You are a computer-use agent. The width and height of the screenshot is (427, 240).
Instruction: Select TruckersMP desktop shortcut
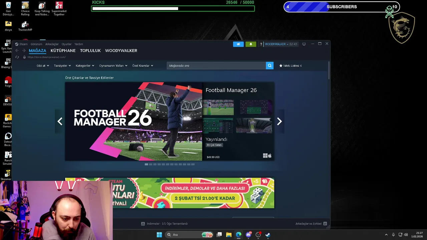25,26
